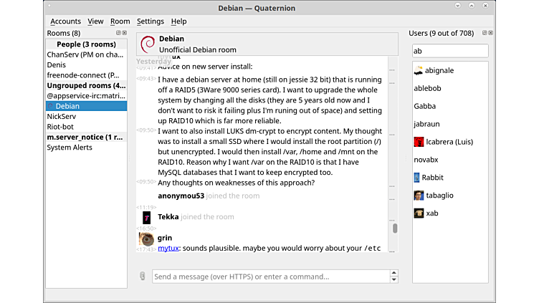Open the Settings menu
This screenshot has height=303, width=539.
click(150, 21)
